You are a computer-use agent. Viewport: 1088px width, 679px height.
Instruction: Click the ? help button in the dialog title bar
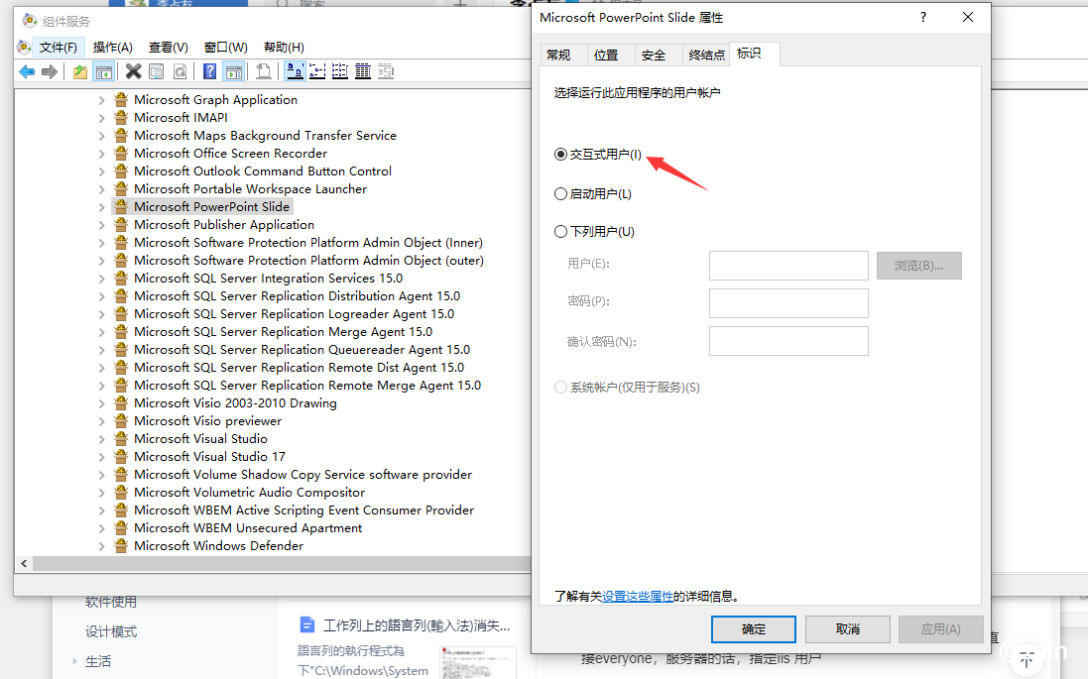(x=922, y=17)
